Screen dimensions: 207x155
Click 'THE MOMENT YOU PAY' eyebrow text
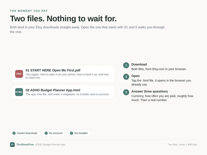[x=29, y=11]
